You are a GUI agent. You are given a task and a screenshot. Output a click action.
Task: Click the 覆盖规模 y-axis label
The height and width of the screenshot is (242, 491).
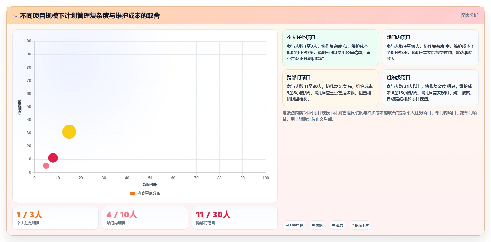tap(20, 107)
